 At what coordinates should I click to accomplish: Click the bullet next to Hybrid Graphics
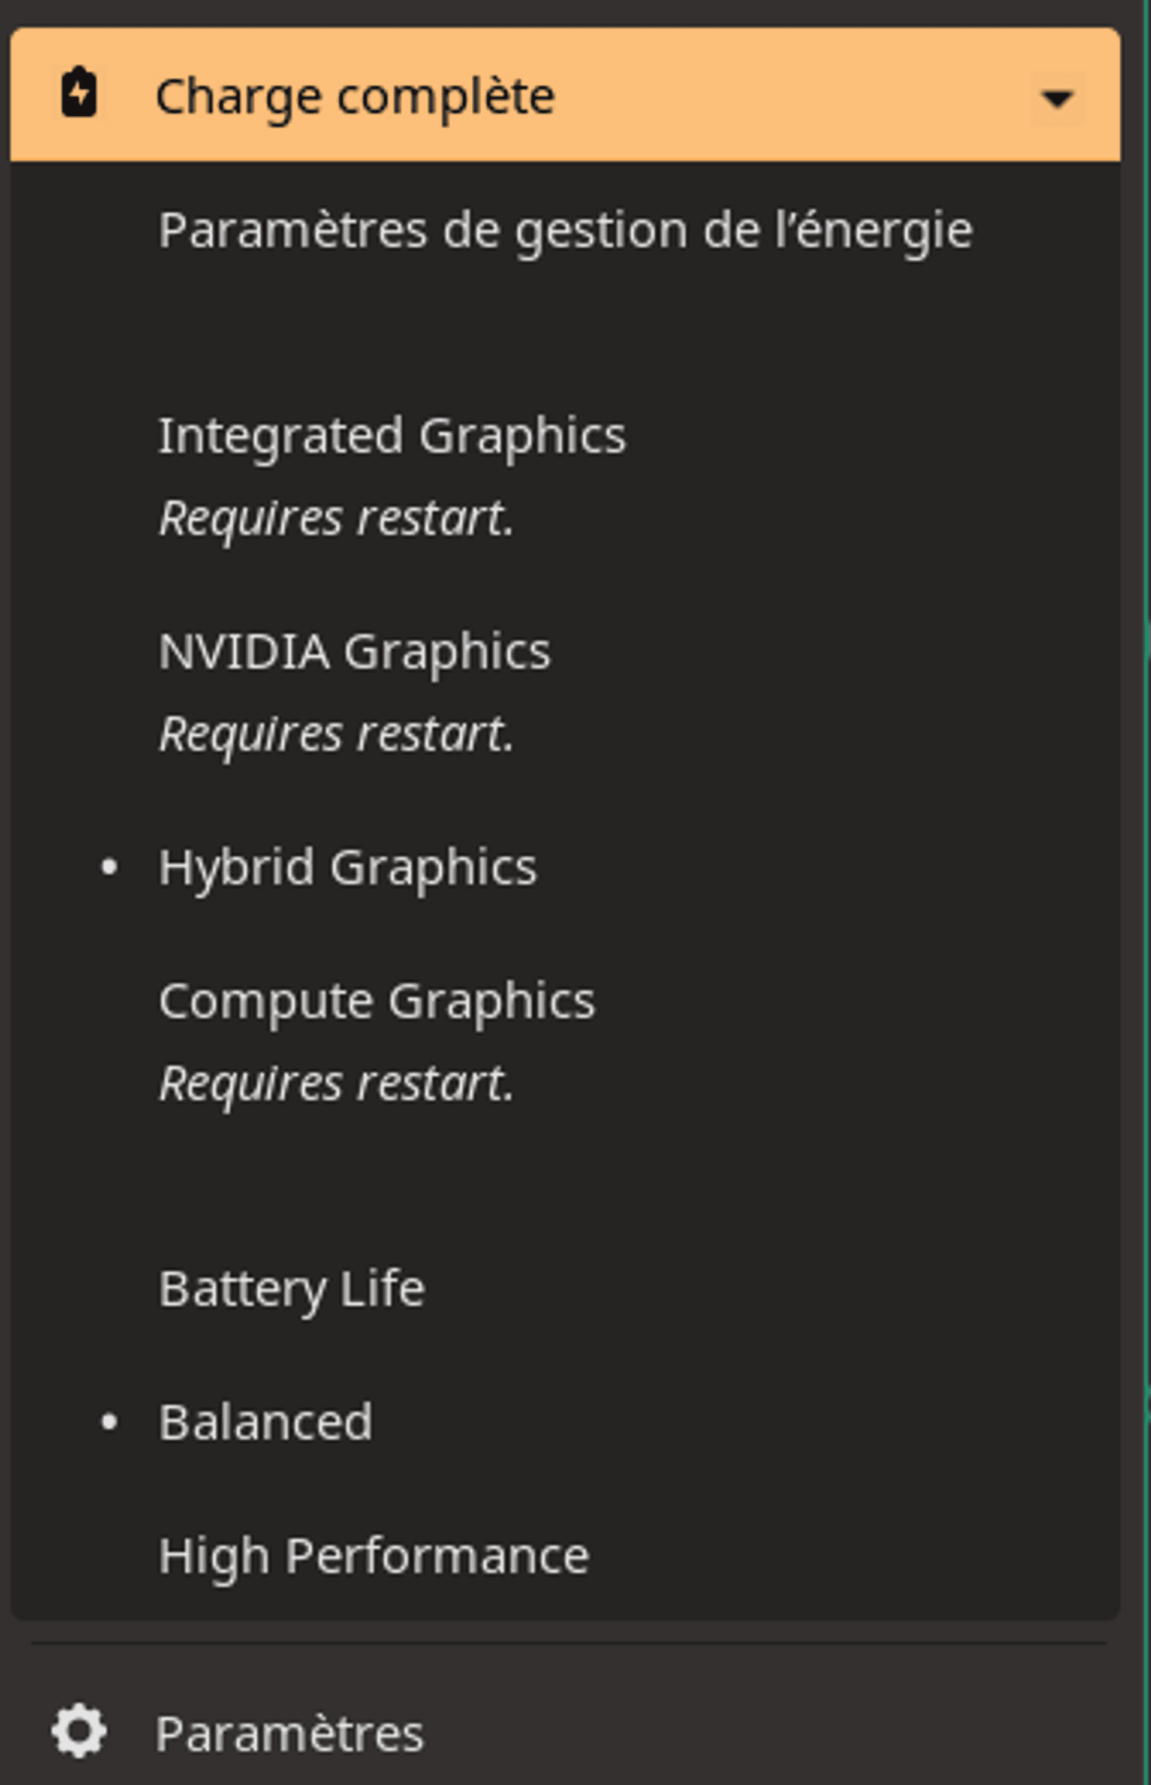[x=109, y=867]
